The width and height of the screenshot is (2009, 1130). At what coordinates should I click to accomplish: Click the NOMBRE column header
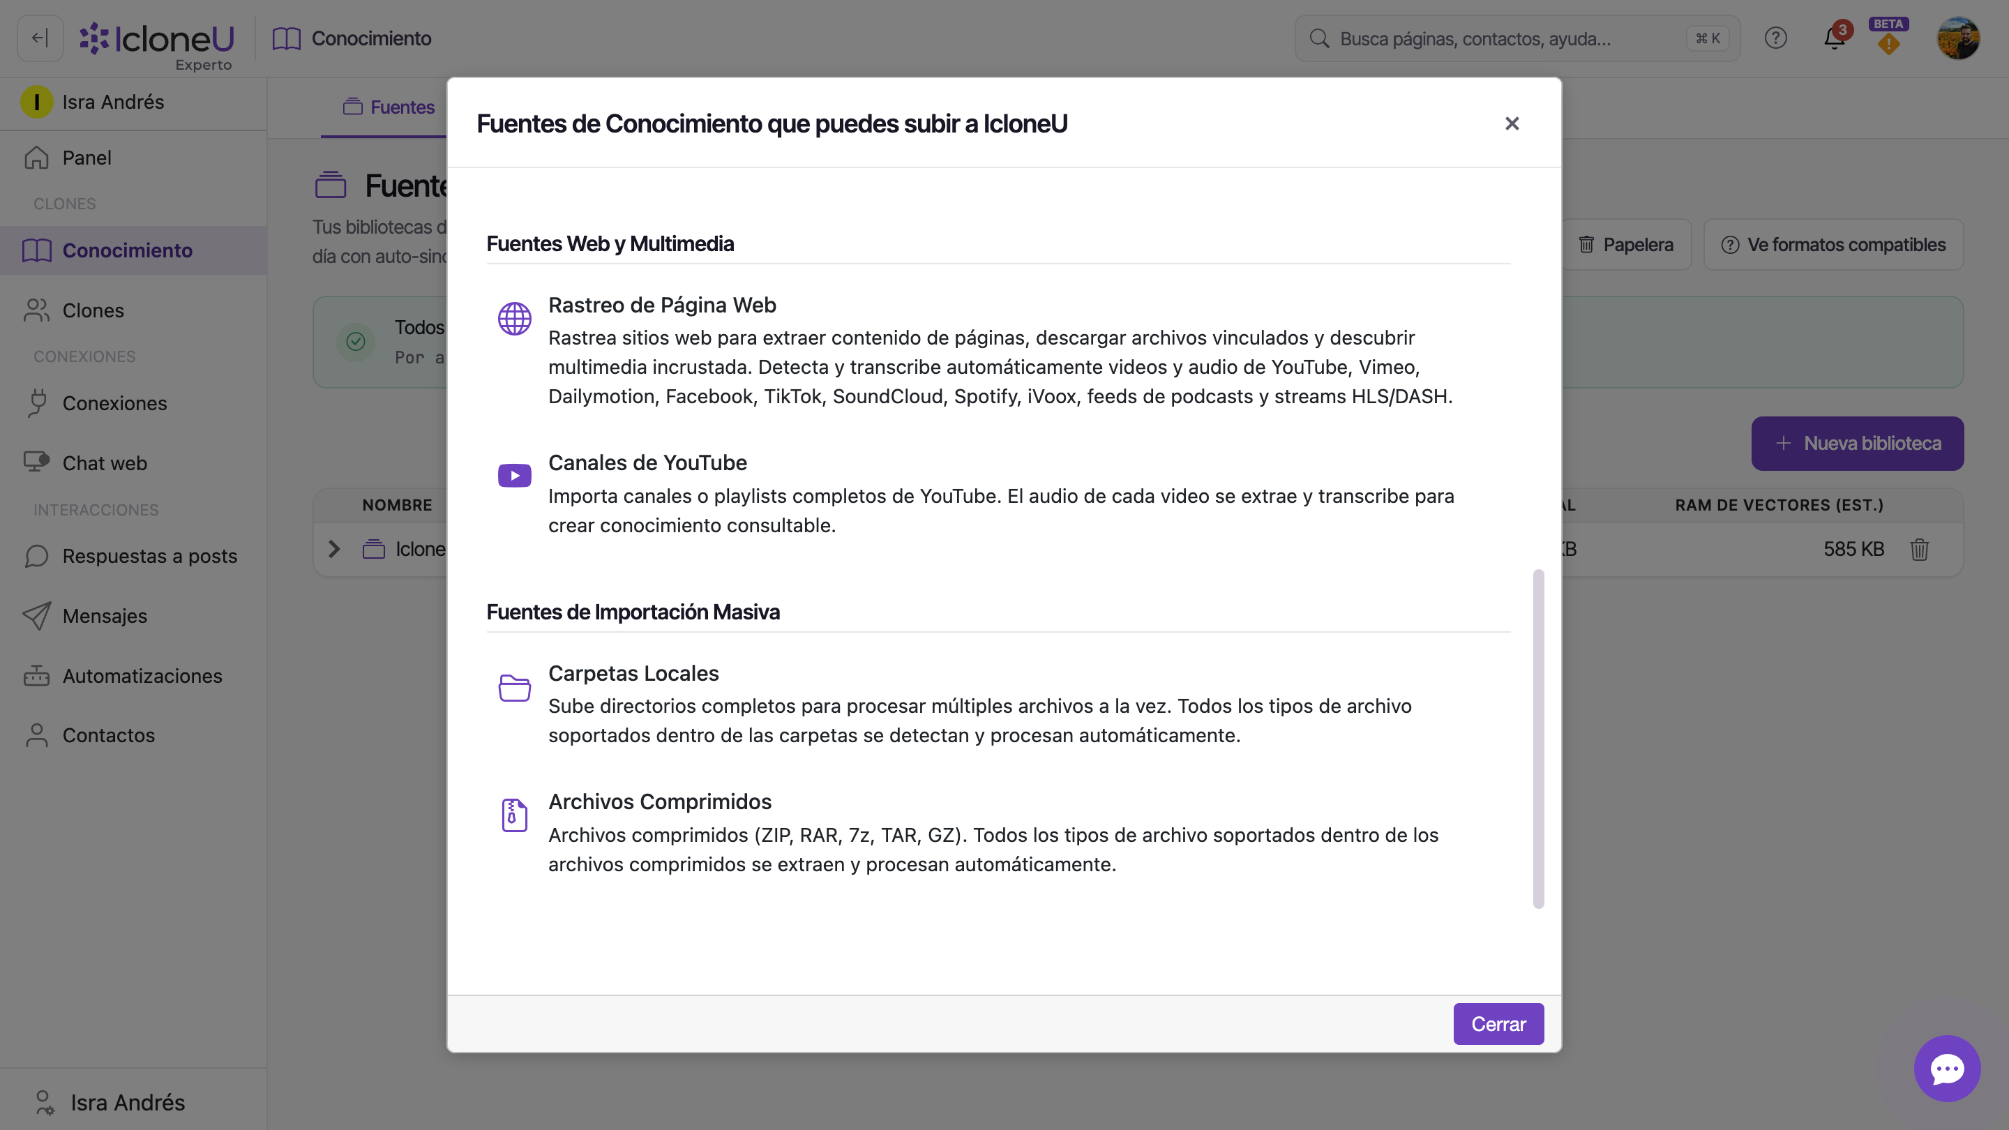397,505
